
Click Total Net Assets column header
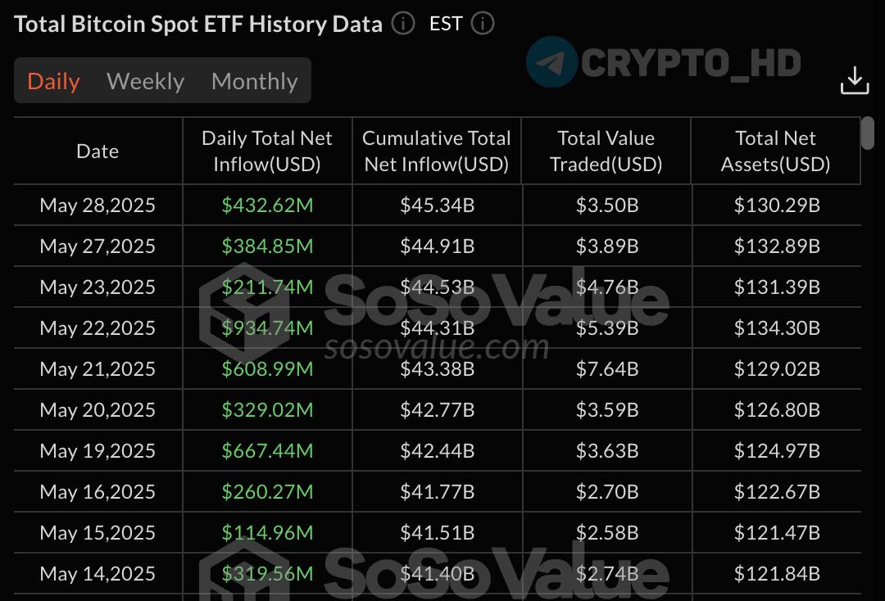point(775,151)
